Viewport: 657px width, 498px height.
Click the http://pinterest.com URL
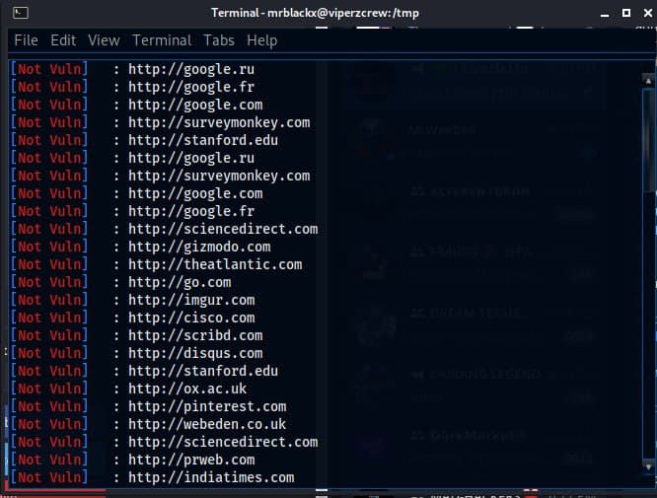tap(206, 406)
